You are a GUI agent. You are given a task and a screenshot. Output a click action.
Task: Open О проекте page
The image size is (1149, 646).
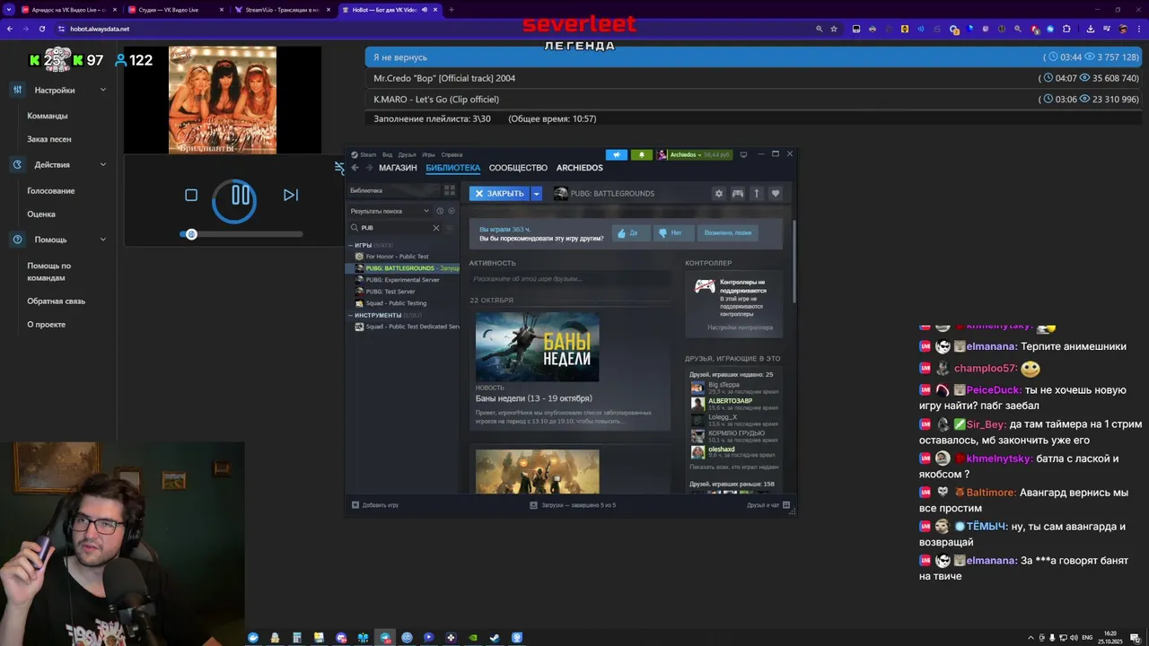(x=46, y=324)
